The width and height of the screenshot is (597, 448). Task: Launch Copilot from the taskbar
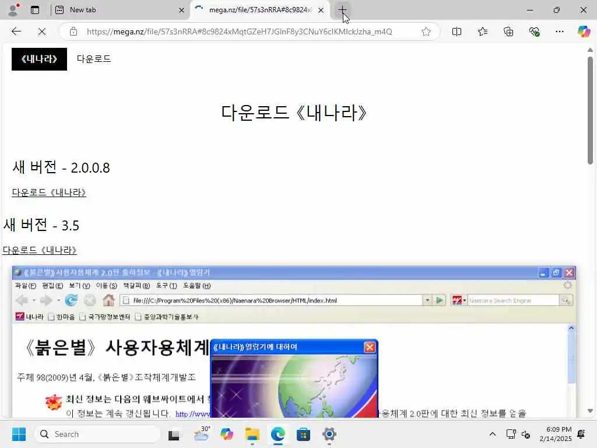pyautogui.click(x=227, y=434)
